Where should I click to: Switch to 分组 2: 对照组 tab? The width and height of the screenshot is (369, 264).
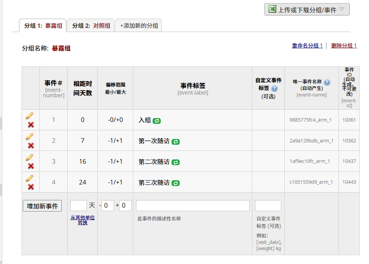click(x=91, y=25)
